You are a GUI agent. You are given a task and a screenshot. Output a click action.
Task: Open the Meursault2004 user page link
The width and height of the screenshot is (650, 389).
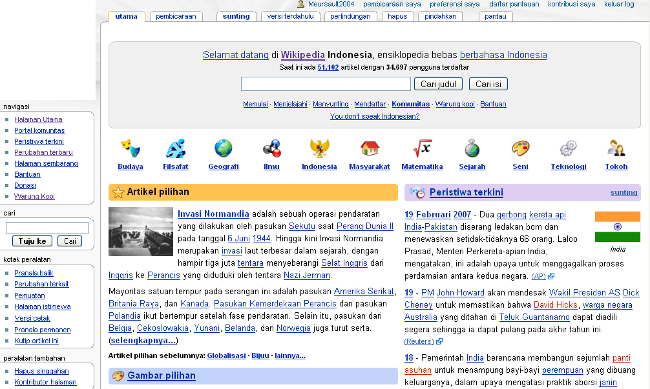point(331,4)
